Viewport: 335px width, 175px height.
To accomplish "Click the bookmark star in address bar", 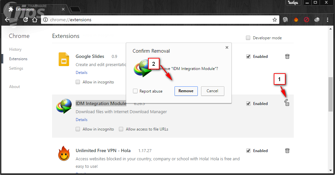I will click(x=275, y=20).
